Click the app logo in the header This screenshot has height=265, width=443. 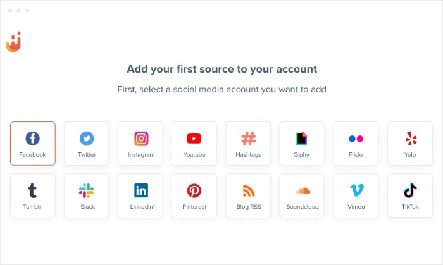(13, 42)
